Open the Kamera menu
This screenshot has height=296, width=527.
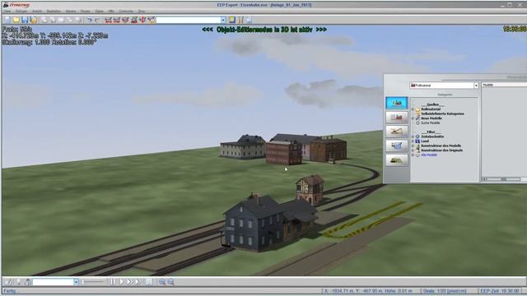71,11
